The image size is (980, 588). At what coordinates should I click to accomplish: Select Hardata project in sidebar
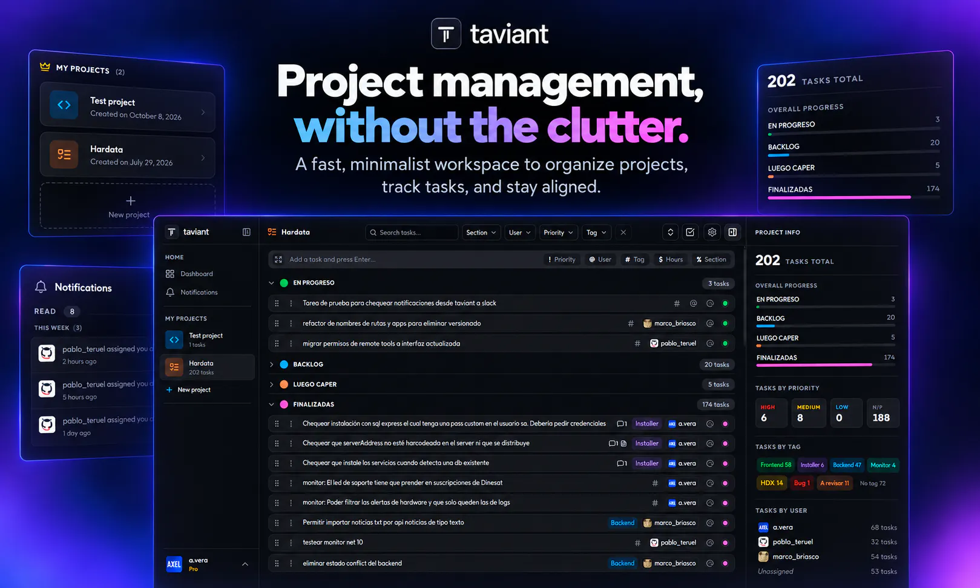[207, 367]
